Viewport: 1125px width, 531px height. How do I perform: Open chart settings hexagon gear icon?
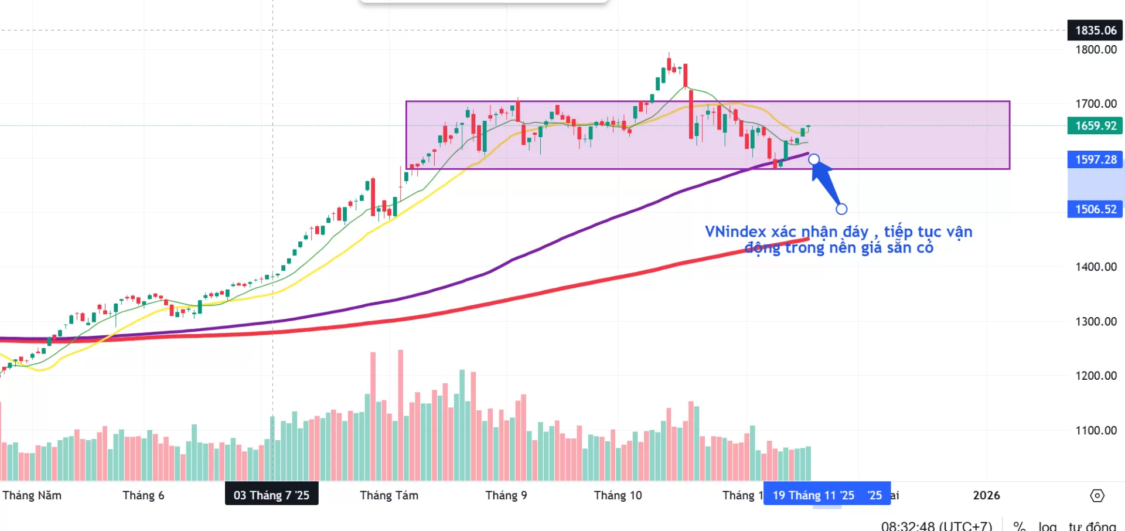coord(1097,496)
